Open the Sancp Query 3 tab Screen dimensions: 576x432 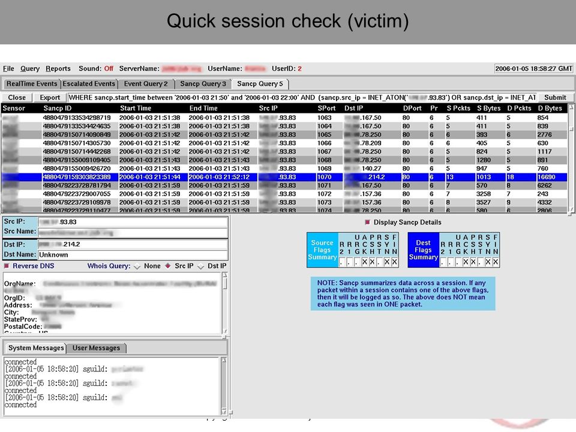click(203, 84)
